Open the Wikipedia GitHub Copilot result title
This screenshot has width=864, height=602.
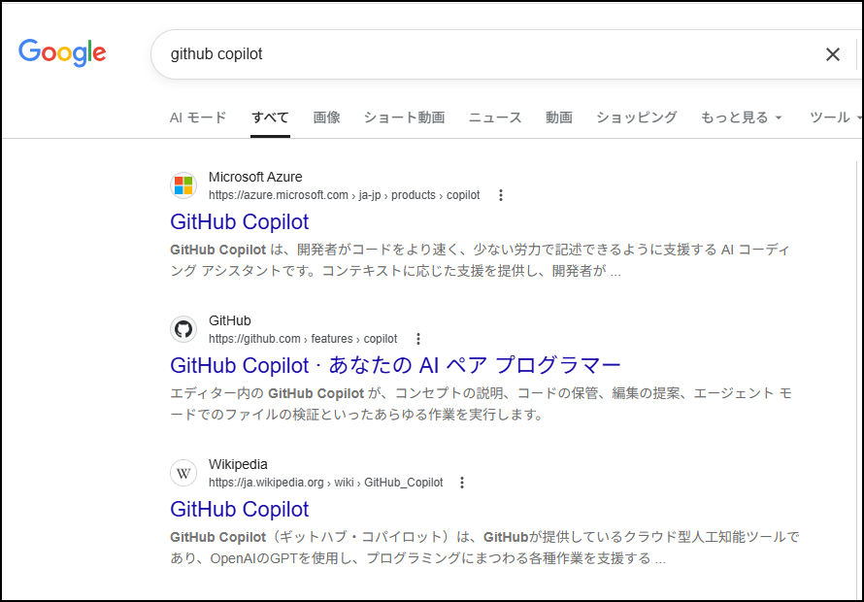[x=239, y=510]
